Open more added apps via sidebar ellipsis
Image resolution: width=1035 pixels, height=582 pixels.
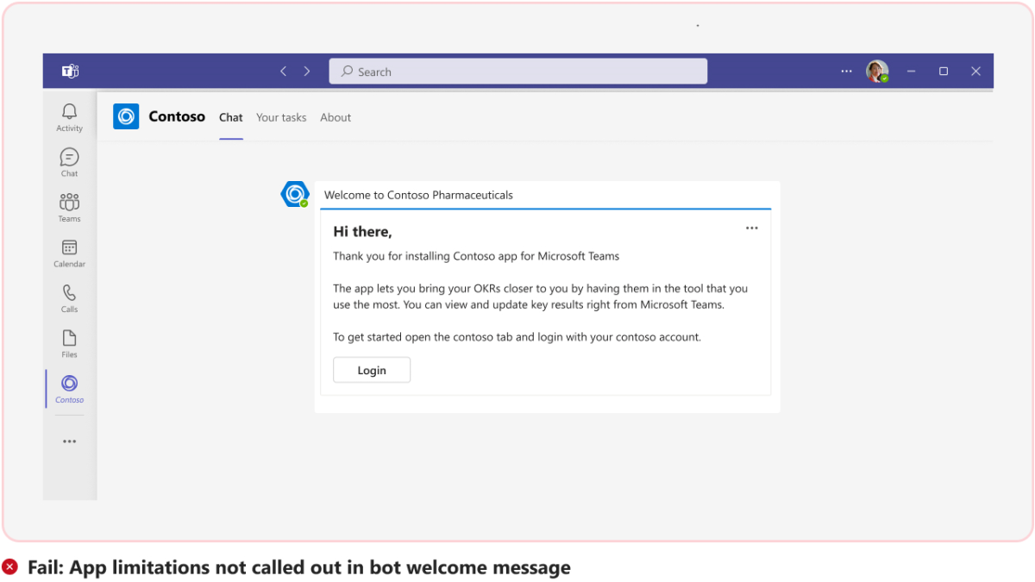point(69,441)
